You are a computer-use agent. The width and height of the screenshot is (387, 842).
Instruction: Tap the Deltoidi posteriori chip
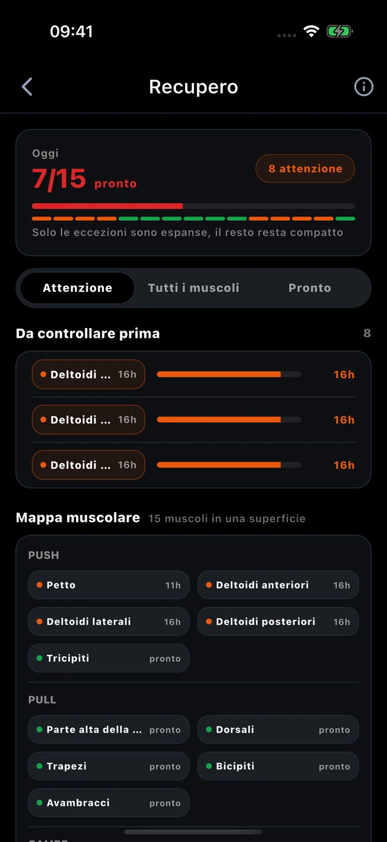(x=278, y=622)
